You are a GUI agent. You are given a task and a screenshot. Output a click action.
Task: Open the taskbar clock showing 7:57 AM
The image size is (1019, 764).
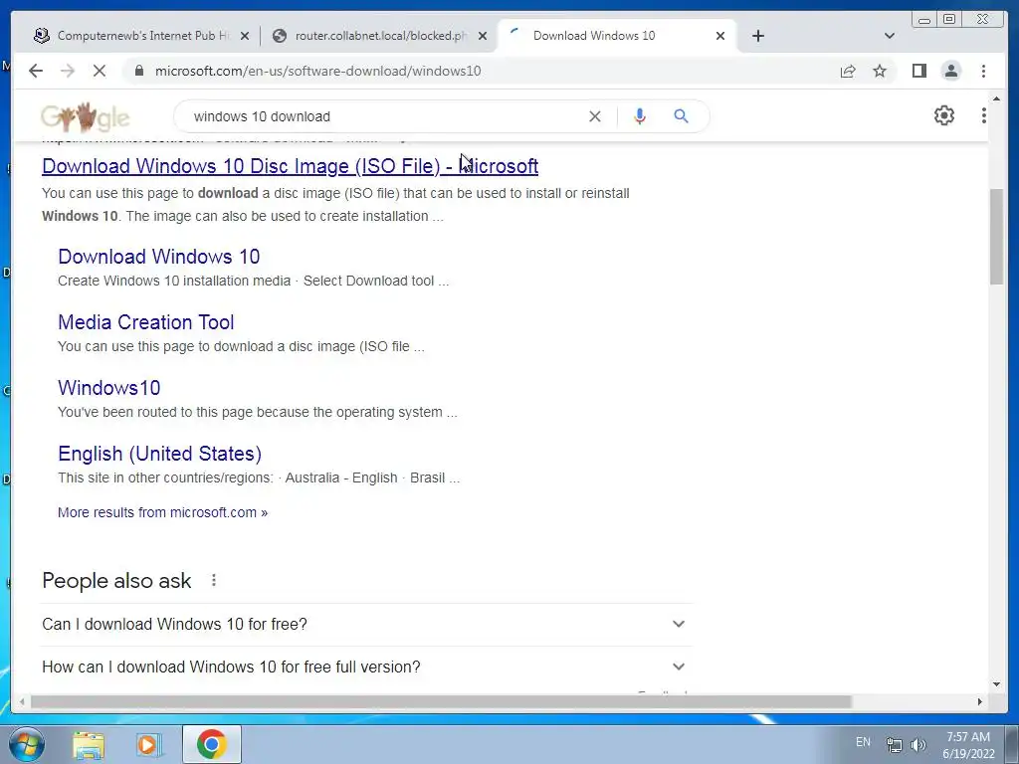[x=968, y=745]
